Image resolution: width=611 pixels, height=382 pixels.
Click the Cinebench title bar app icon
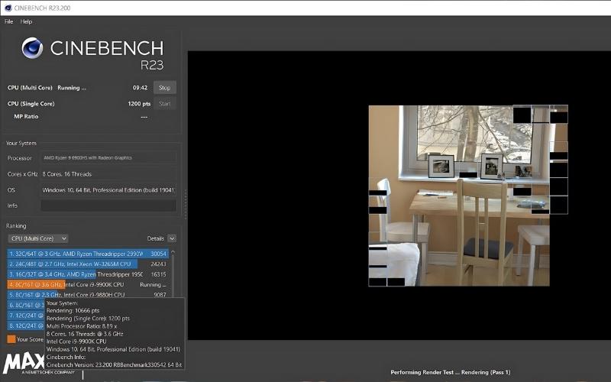click(8, 8)
